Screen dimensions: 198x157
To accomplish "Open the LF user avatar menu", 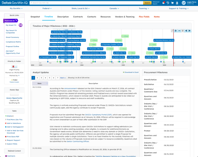I will [x=183, y=3].
